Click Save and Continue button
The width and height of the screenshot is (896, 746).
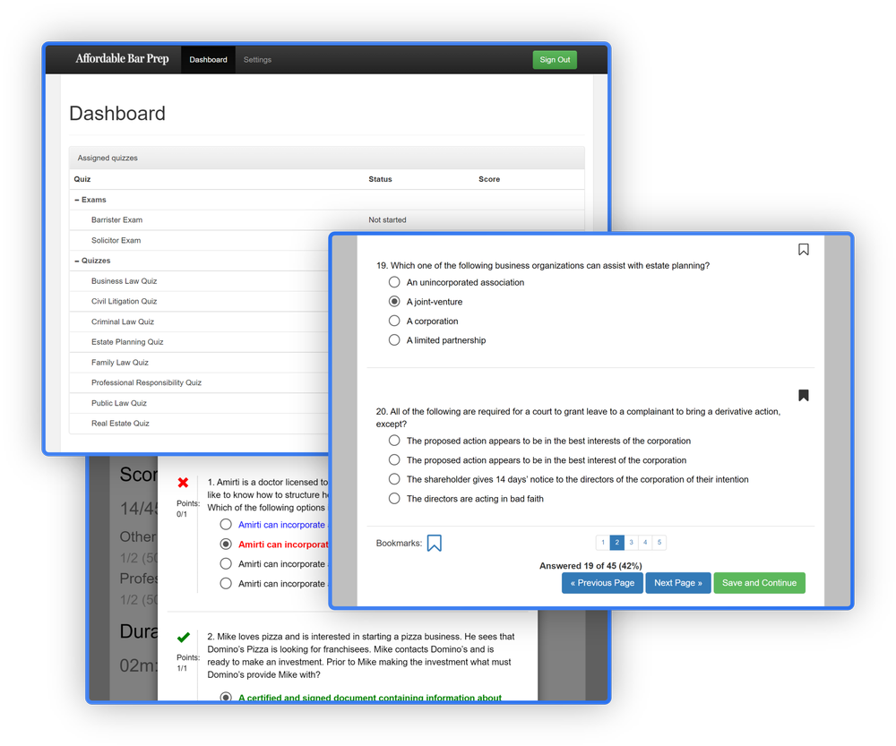pyautogui.click(x=760, y=583)
